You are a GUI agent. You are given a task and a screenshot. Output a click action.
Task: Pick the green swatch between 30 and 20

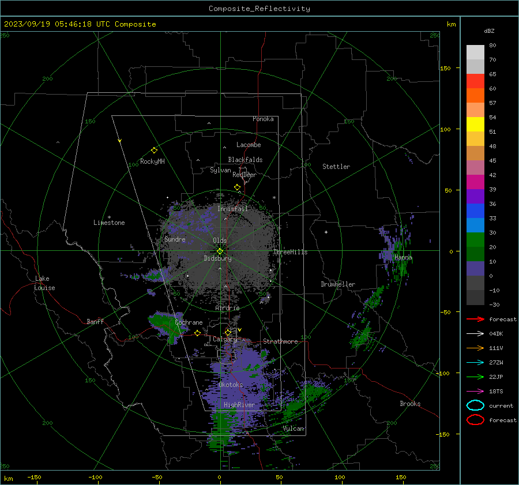[475, 240]
